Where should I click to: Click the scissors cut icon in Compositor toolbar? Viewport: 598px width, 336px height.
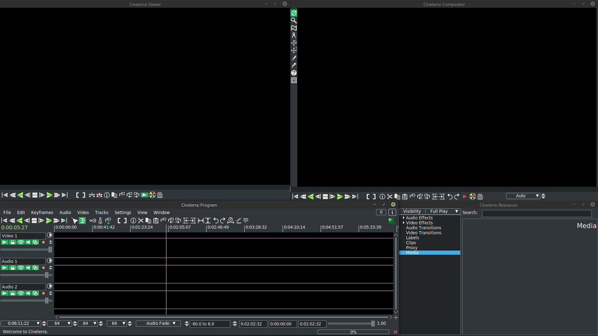point(390,197)
